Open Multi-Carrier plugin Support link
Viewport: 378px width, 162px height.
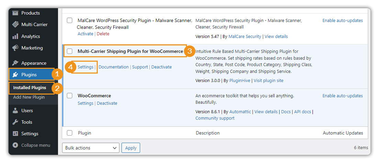pyautogui.click(x=140, y=67)
